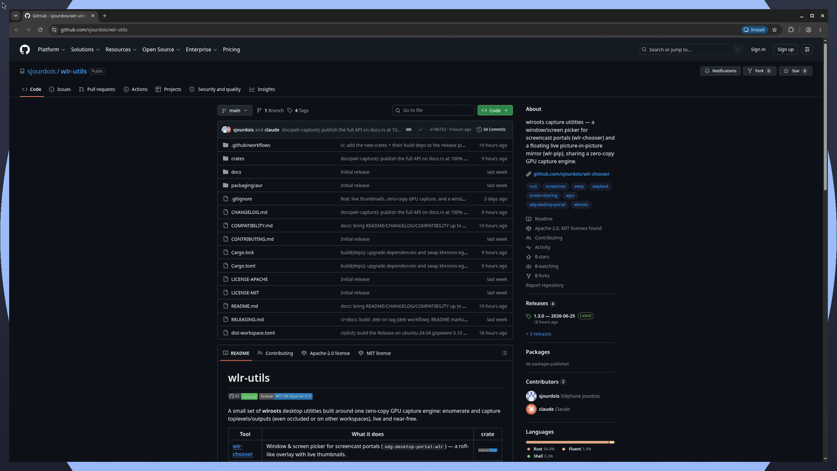The width and height of the screenshot is (837, 471).
Task: Select the MIT license tab
Action: click(x=374, y=353)
